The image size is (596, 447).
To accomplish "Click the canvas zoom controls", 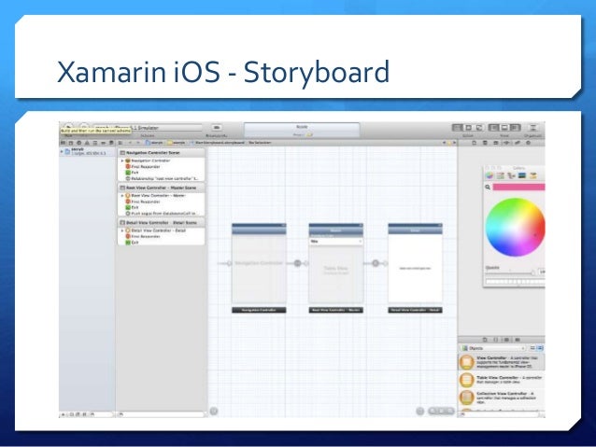I will point(441,411).
